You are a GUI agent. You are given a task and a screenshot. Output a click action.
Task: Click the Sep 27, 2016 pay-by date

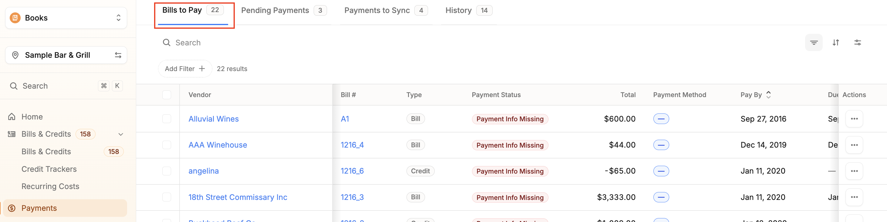[763, 119]
